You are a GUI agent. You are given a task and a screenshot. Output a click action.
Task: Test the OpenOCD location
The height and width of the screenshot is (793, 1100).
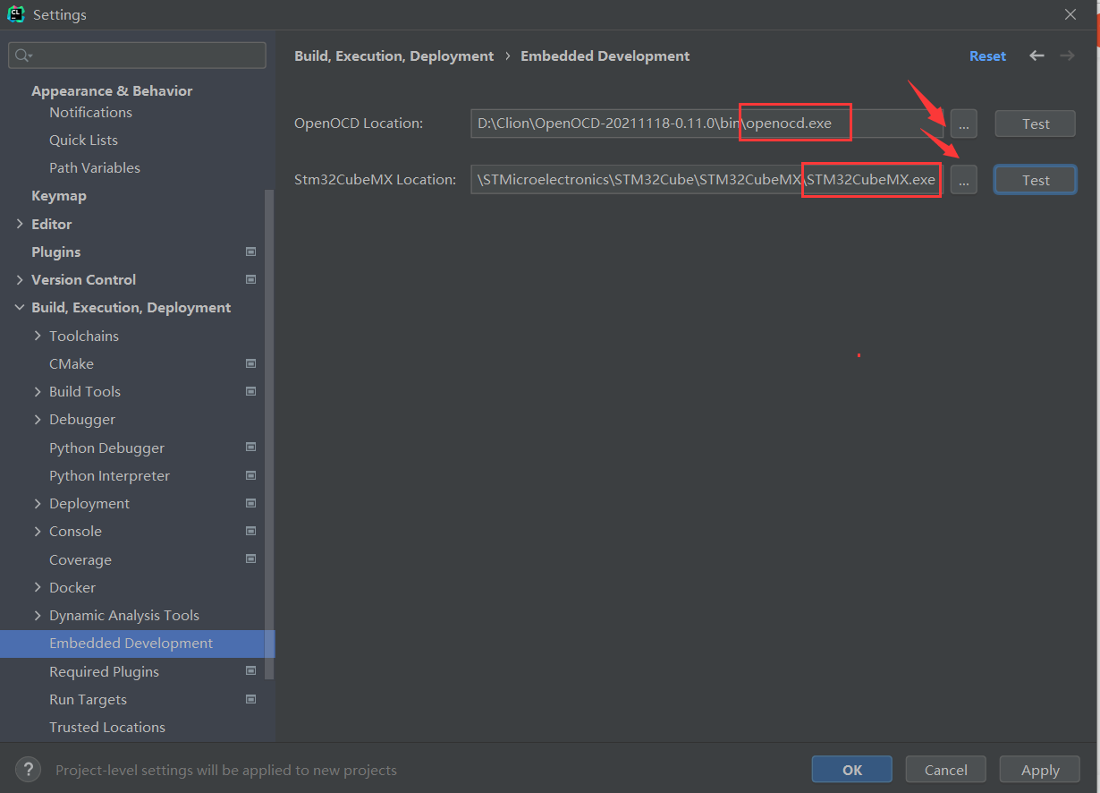click(1036, 124)
